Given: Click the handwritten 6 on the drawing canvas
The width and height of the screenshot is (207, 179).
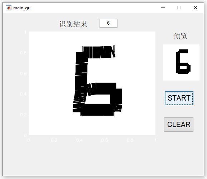Looking at the screenshot, I should tap(97, 81).
